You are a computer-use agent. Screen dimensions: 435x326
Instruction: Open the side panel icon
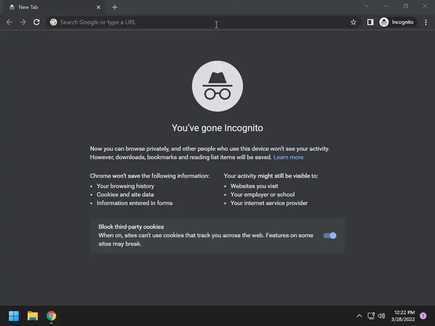370,22
